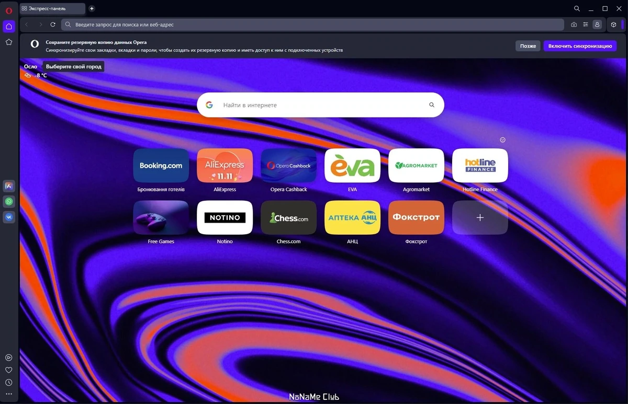Open the heart pinboards sidebar icon
Viewport: 628px width, 404px height.
coord(9,370)
